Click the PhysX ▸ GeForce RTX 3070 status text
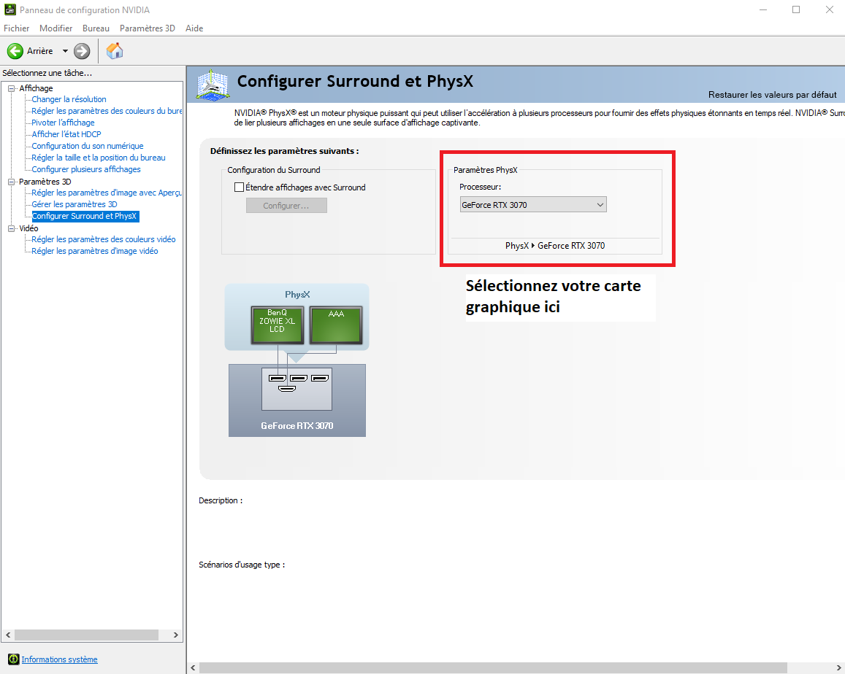The height and width of the screenshot is (674, 845). (x=555, y=246)
